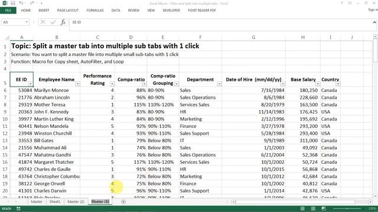The width and height of the screenshot is (378, 212).
Task: Open Department filter dropdown
Action: tap(219, 84)
